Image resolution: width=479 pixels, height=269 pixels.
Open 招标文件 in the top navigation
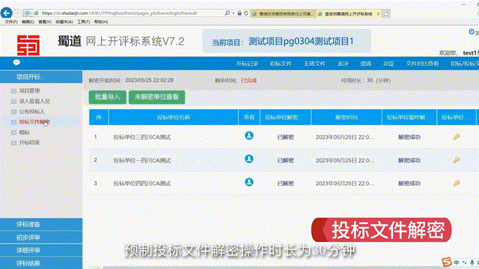point(281,64)
